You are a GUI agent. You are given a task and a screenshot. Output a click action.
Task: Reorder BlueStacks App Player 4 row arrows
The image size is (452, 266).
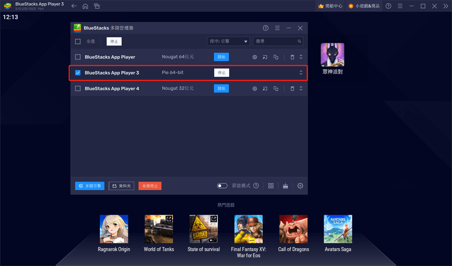[301, 89]
